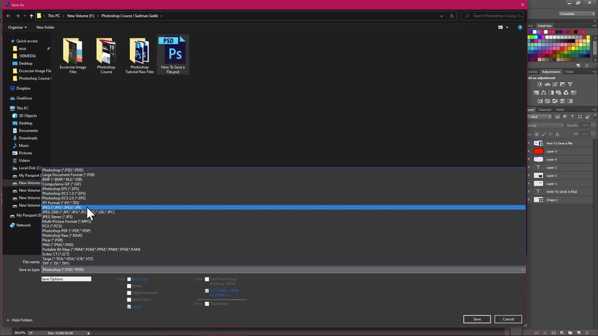The height and width of the screenshot is (336, 598).
Task: Add a Black & White adjustment
Action: pos(551,93)
